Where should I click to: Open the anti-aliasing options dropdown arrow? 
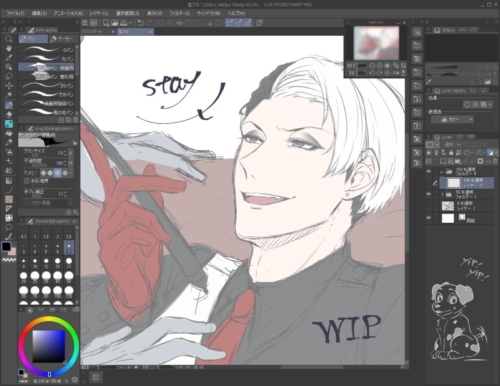point(71,173)
